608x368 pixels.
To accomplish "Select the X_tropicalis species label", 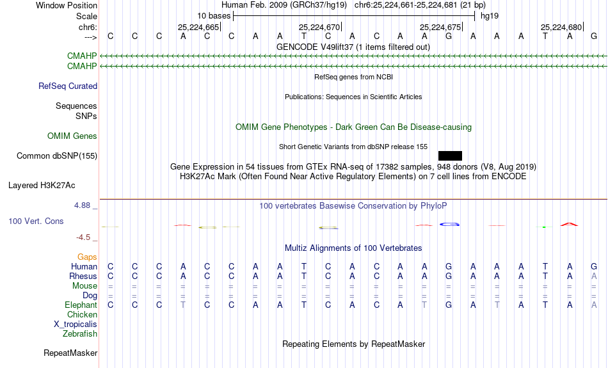I will coord(76,324).
